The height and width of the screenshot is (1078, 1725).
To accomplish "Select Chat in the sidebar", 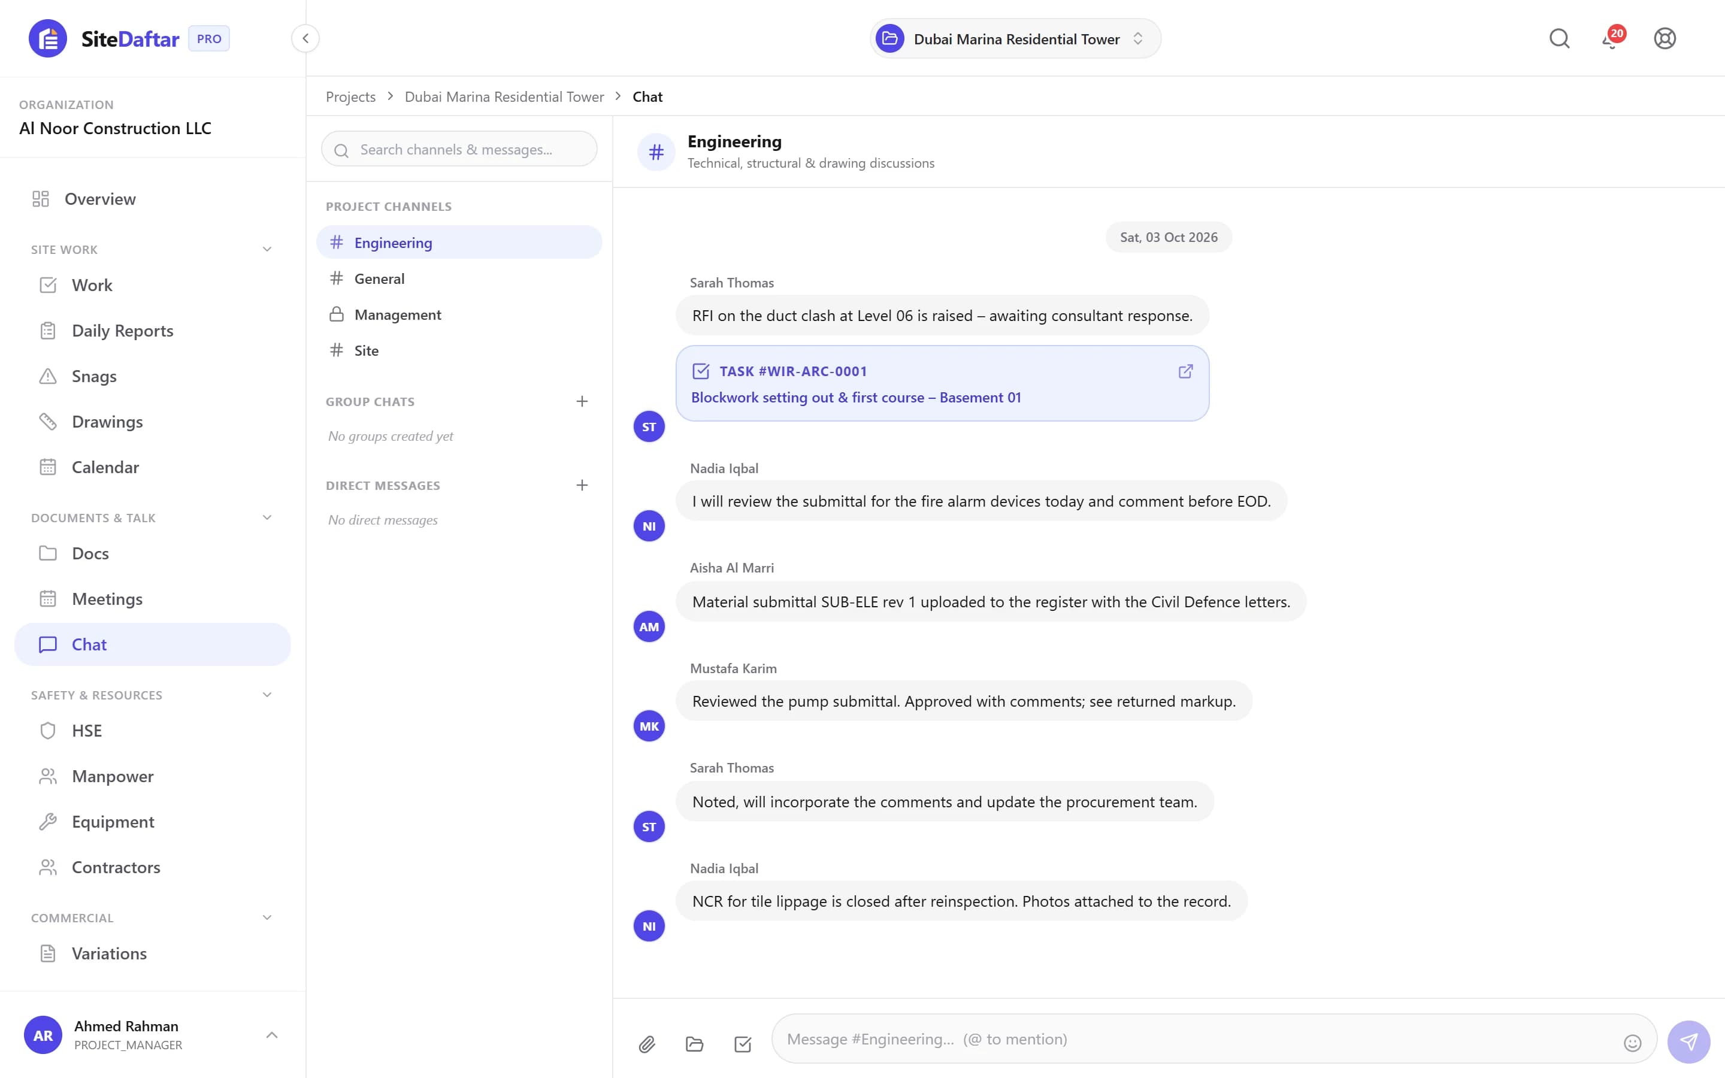I will [x=153, y=644].
